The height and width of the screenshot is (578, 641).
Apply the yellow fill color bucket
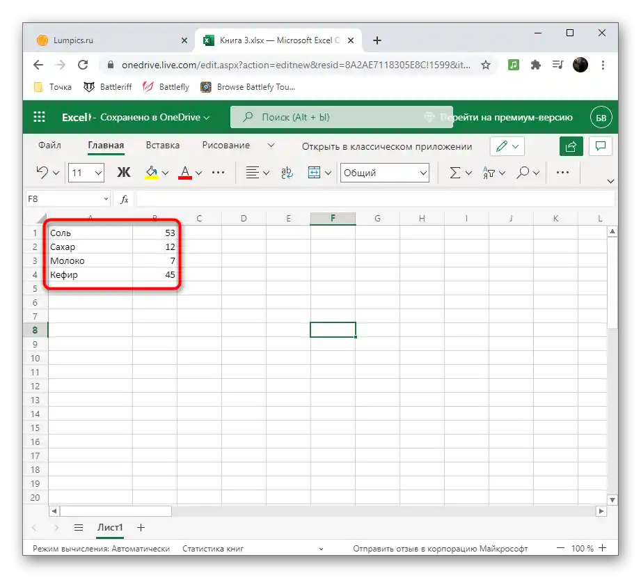(x=152, y=173)
